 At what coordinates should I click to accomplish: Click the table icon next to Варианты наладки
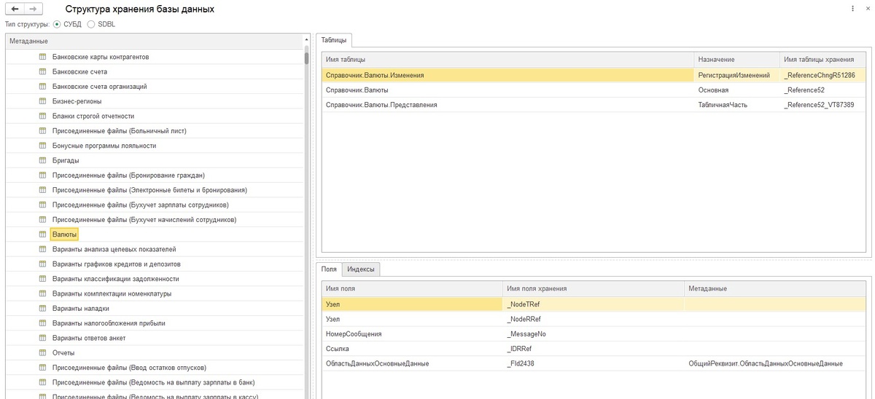[x=42, y=308]
